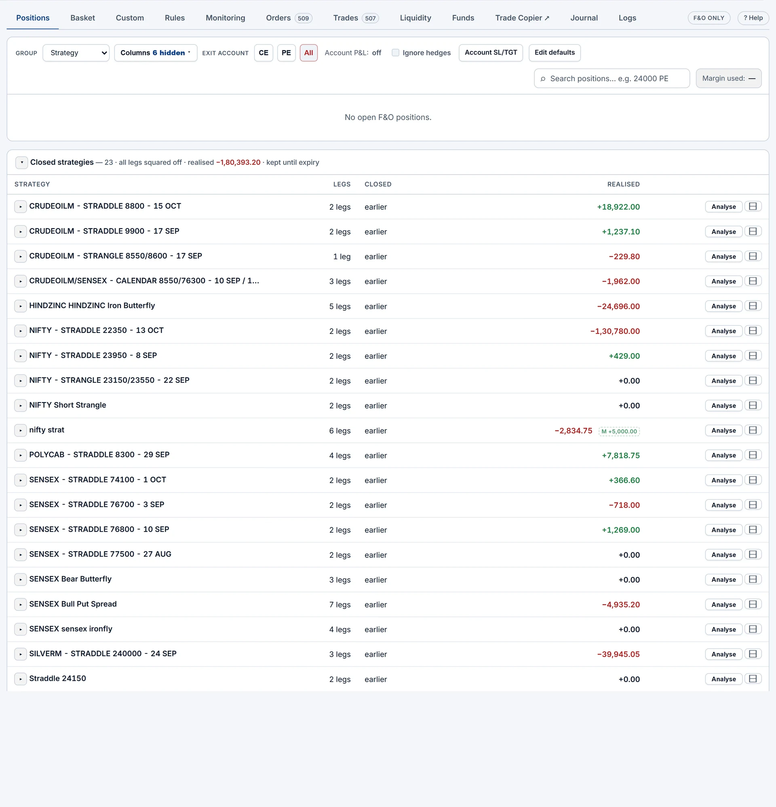Open Columns 6 hidden dropdown

[x=156, y=53]
